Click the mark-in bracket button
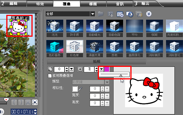The height and width of the screenshot is (115, 183). (14, 102)
